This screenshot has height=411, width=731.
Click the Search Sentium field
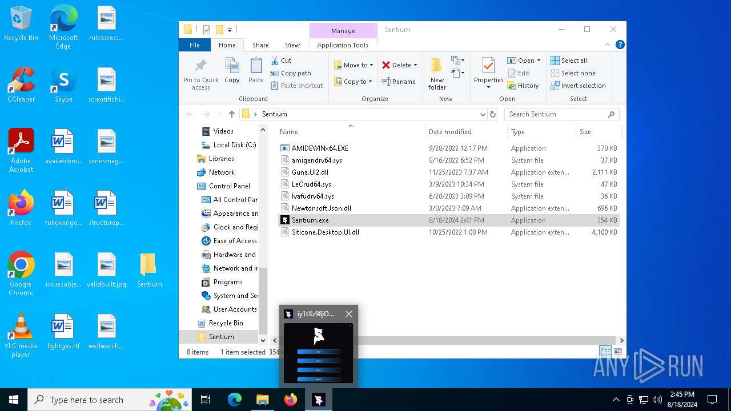pos(562,114)
